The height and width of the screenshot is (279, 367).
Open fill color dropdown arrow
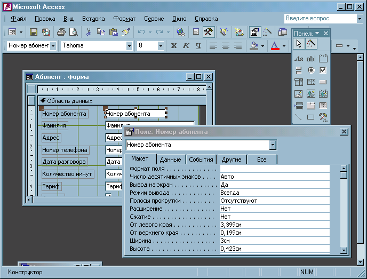(x=262, y=46)
